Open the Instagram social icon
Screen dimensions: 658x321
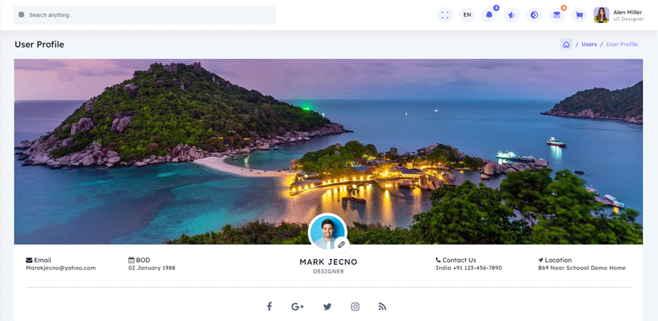click(x=355, y=307)
